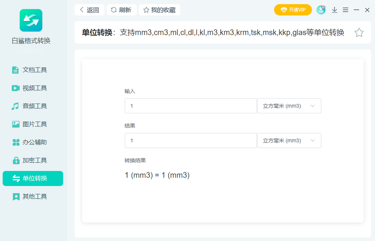Click the 刷新 refresh button
Viewport: 375px width, 241px height.
tap(121, 10)
